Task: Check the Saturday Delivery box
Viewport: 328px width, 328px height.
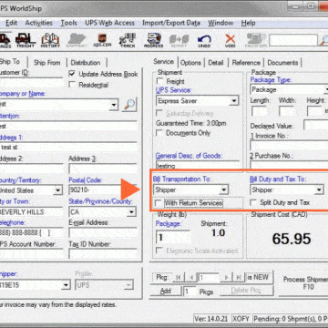Action: [159, 113]
